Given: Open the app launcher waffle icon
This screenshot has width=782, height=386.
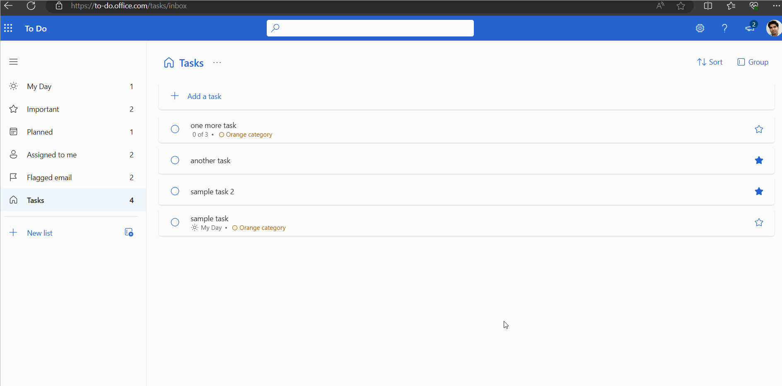Looking at the screenshot, I should click(x=8, y=28).
